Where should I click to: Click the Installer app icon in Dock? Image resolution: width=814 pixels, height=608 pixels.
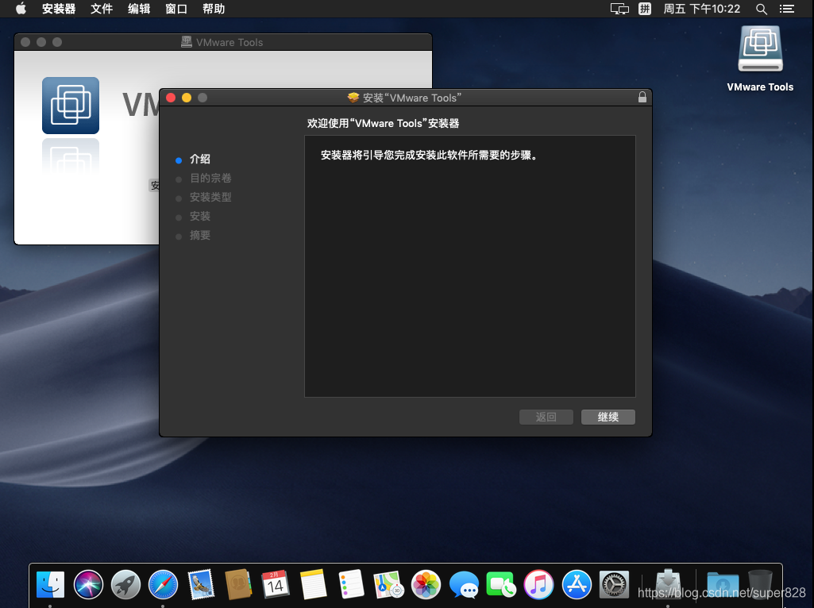coord(668,585)
